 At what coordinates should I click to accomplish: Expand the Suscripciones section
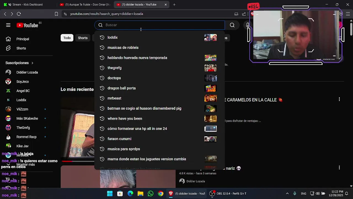coord(19,63)
